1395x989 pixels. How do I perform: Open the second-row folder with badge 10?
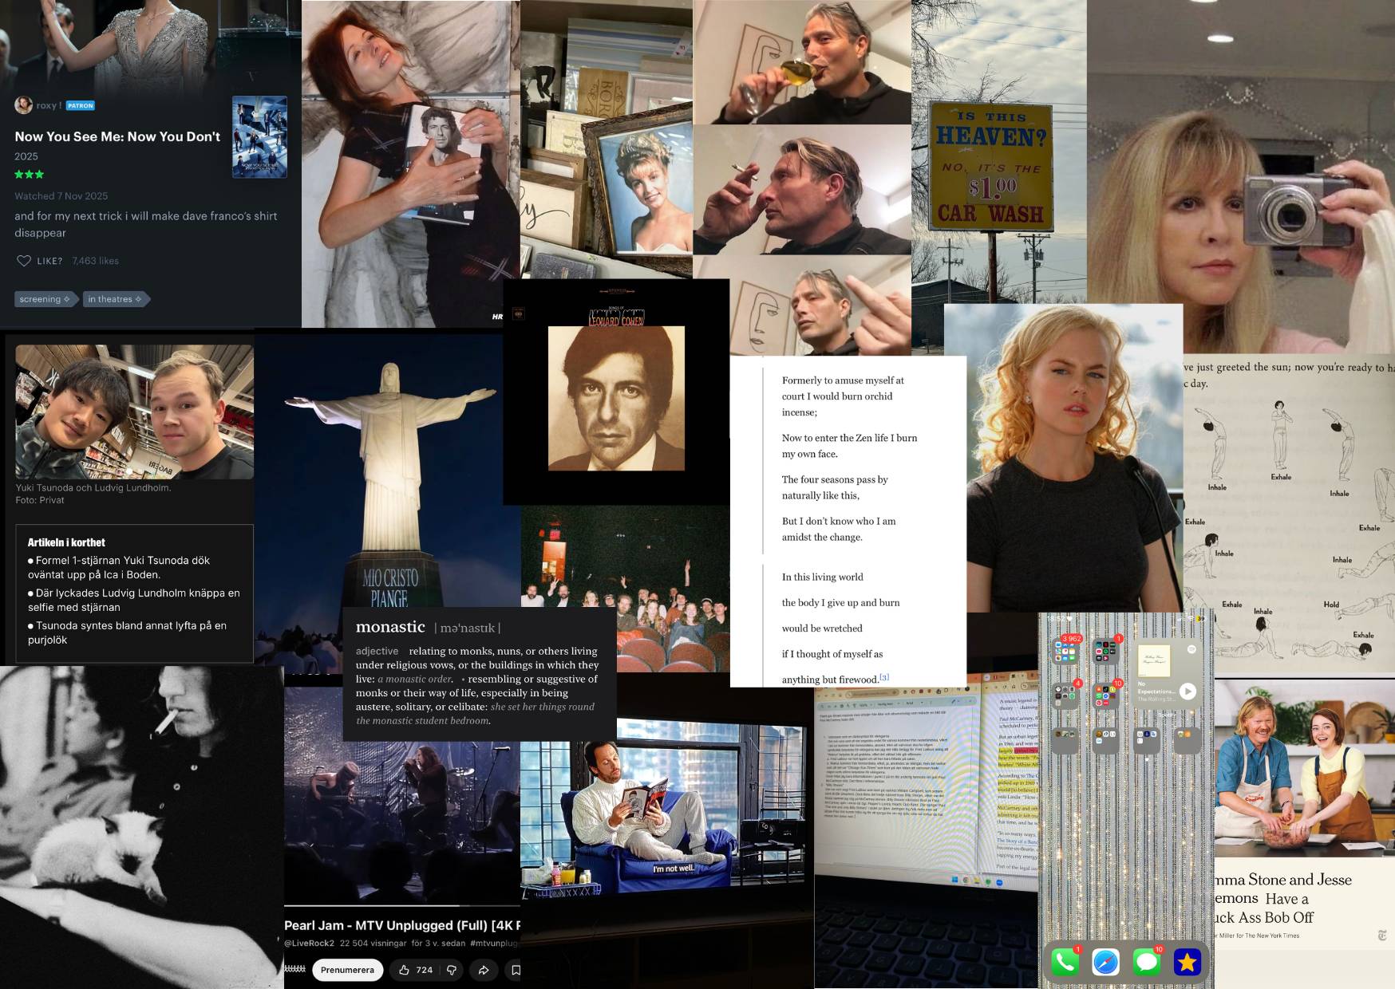[x=1105, y=696]
